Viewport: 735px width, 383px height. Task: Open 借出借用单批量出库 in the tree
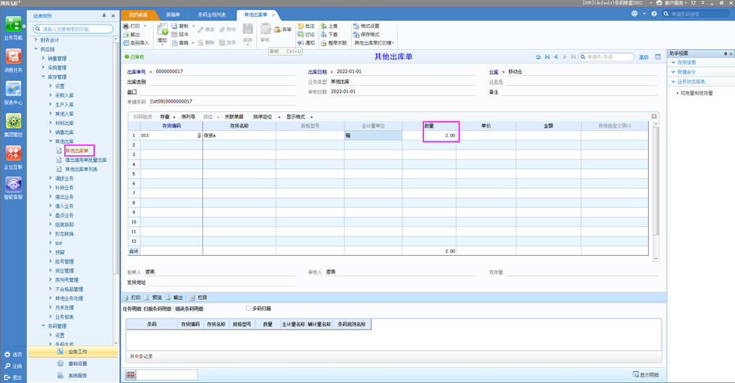(86, 160)
